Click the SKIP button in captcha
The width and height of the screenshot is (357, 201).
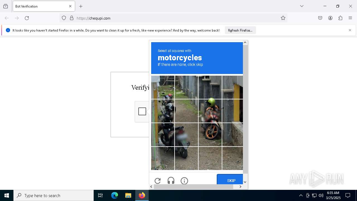(x=230, y=179)
